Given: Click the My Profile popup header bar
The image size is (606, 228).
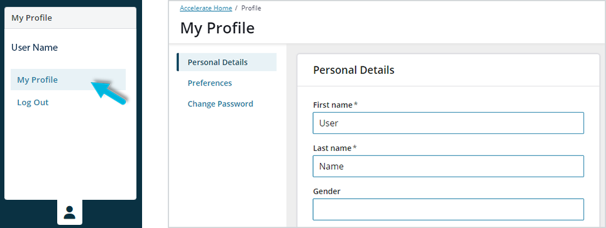Looking at the screenshot, I should [x=70, y=18].
